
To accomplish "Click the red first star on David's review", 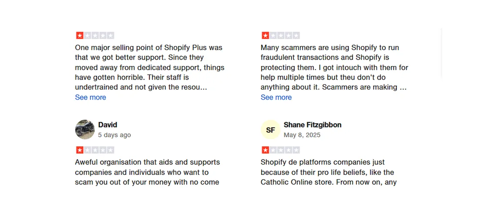I will [80, 150].
